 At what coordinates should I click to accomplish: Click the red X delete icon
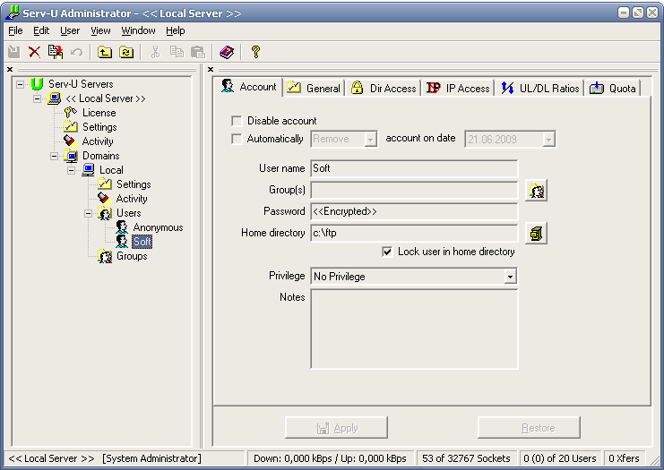[34, 52]
